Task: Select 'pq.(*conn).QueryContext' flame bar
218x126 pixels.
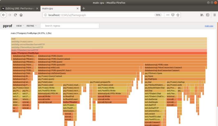Action: tap(87, 76)
